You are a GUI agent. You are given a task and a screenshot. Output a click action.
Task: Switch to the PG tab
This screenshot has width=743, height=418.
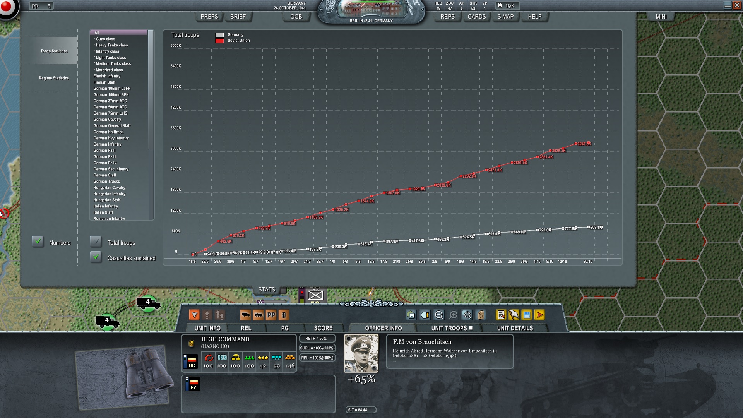(285, 328)
